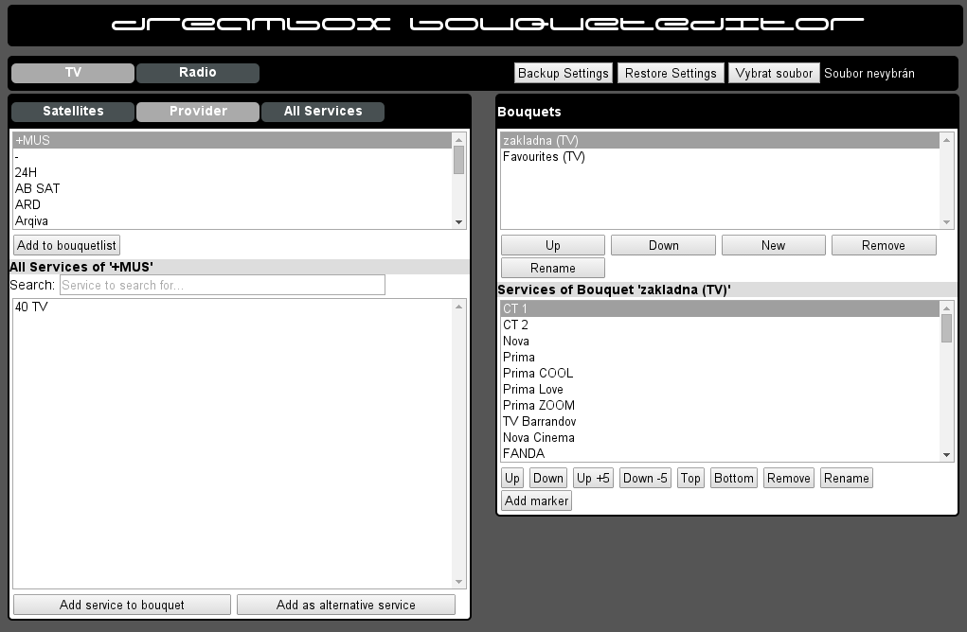Image resolution: width=967 pixels, height=632 pixels.
Task: Select Prima Love service
Action: pyautogui.click(x=720, y=389)
